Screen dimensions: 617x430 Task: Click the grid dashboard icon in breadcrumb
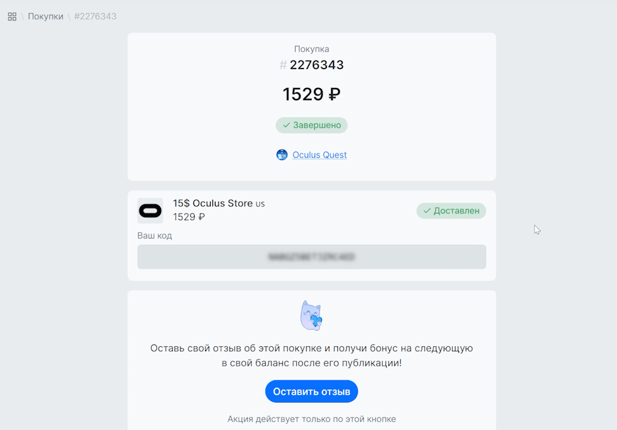(12, 17)
